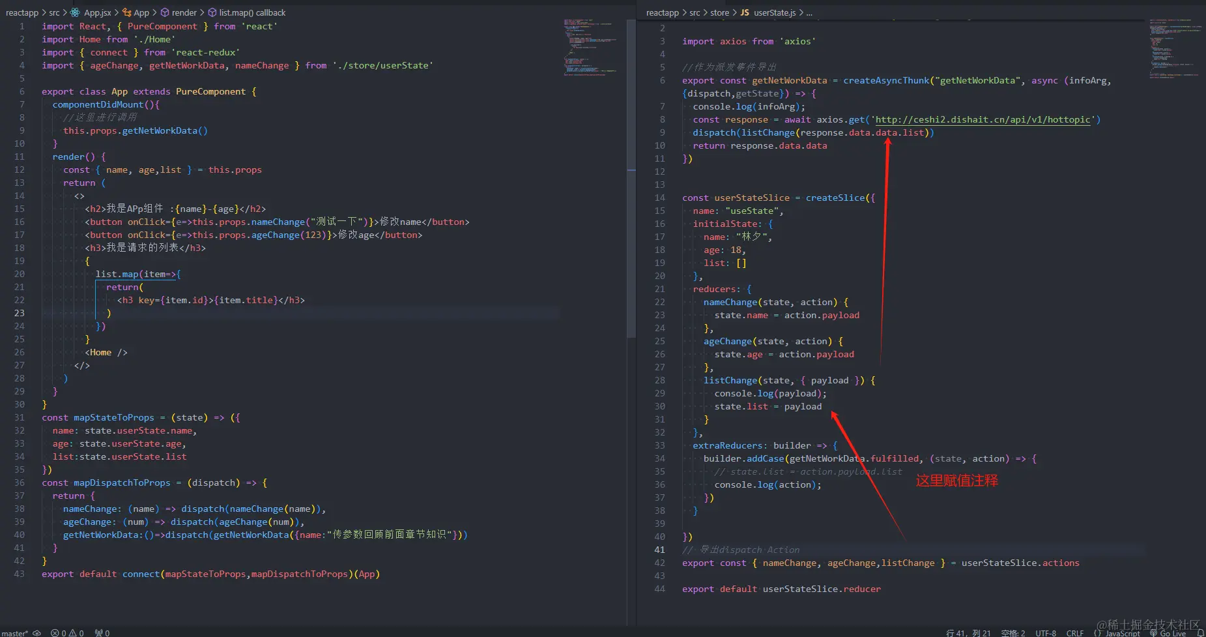
Task: Open render breadcrumb dropdown
Action: 184,12
